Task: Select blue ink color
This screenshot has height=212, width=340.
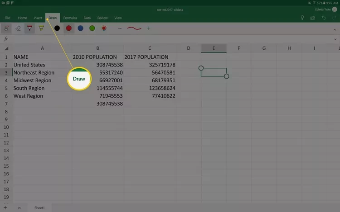Action: tap(81, 28)
